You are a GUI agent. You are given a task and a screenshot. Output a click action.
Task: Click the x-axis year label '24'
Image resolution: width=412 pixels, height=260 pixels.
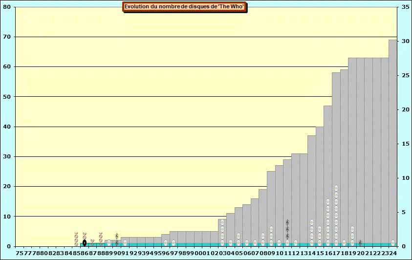point(393,253)
